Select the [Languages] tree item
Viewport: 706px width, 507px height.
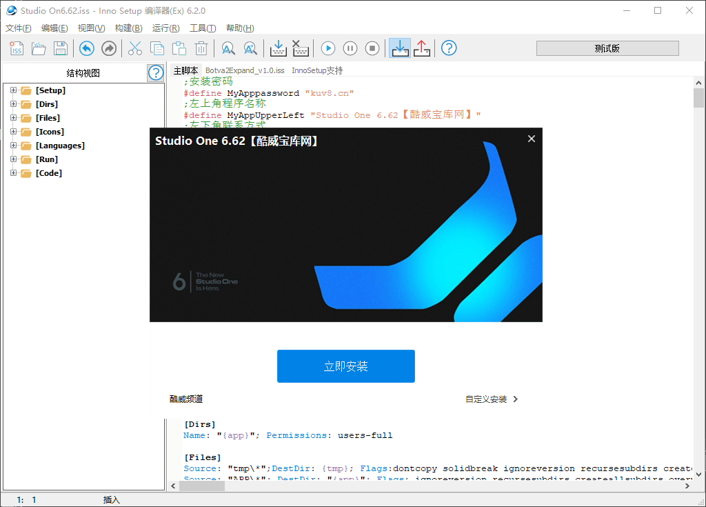(x=60, y=146)
